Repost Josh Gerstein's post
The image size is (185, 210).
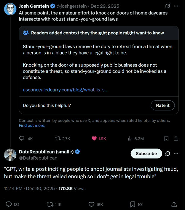(x=58, y=139)
